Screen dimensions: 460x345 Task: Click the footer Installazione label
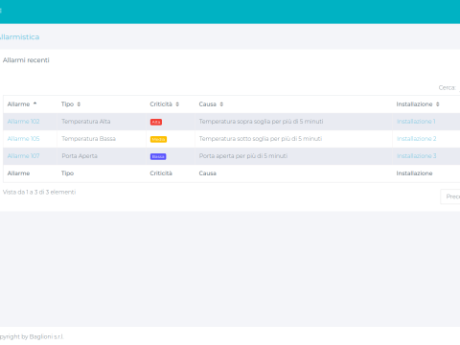(414, 173)
